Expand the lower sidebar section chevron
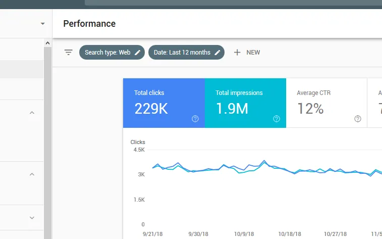This screenshot has width=382, height=239. click(x=32, y=218)
